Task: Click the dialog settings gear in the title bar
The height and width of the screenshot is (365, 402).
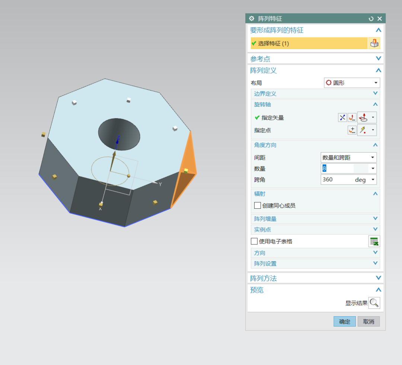Action: (251, 18)
